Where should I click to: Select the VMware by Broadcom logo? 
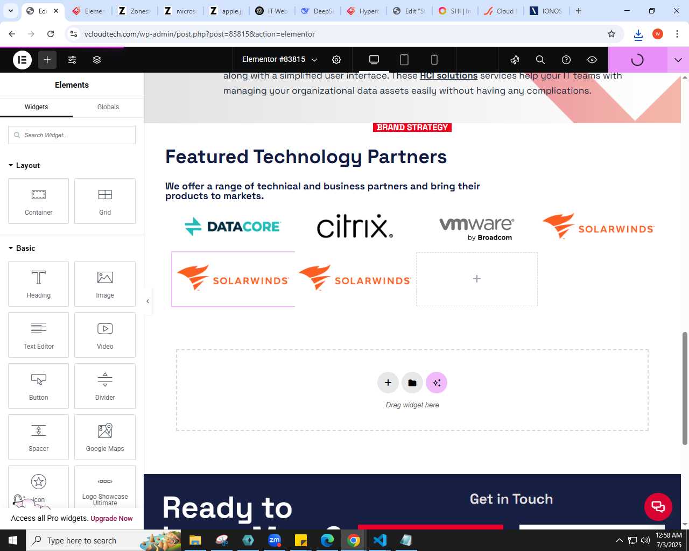tap(477, 229)
